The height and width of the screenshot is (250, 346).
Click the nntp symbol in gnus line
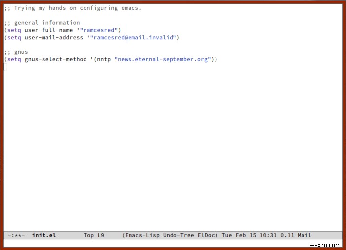click(104, 59)
